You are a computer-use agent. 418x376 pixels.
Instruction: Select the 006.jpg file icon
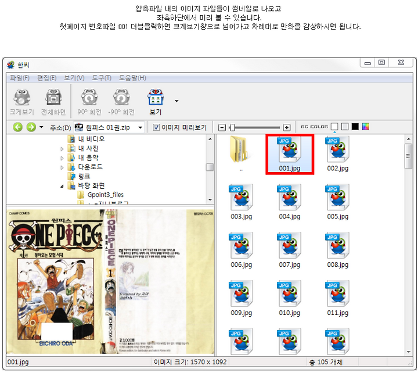click(242, 246)
